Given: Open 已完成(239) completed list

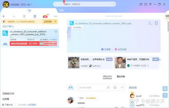Looking at the screenshot, I should coord(8,93).
